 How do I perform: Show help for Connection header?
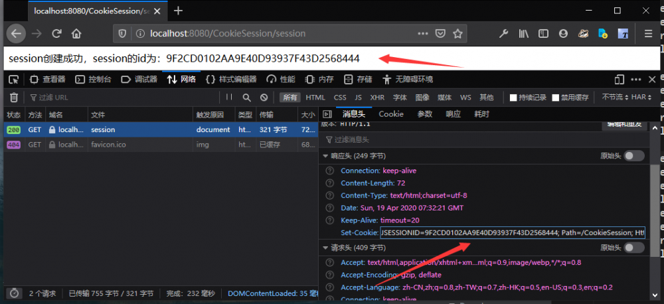[329, 171]
